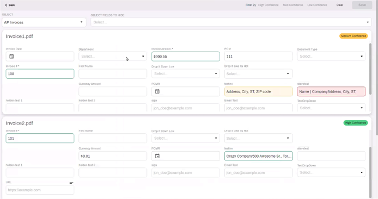The height and width of the screenshot is (199, 378).
Task: Click empty Currency Amount field in Invoice1.pdf
Action: (113, 91)
